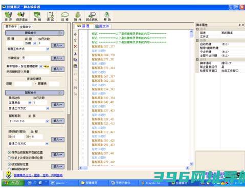Pin the 脚本属性 panel
The image size is (245, 188).
239,25
